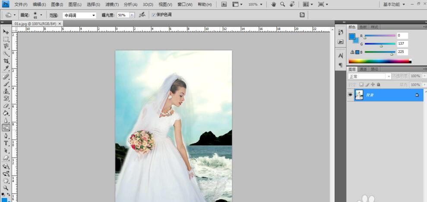
Task: Enable airbrush mode in options bar
Action: 142,15
